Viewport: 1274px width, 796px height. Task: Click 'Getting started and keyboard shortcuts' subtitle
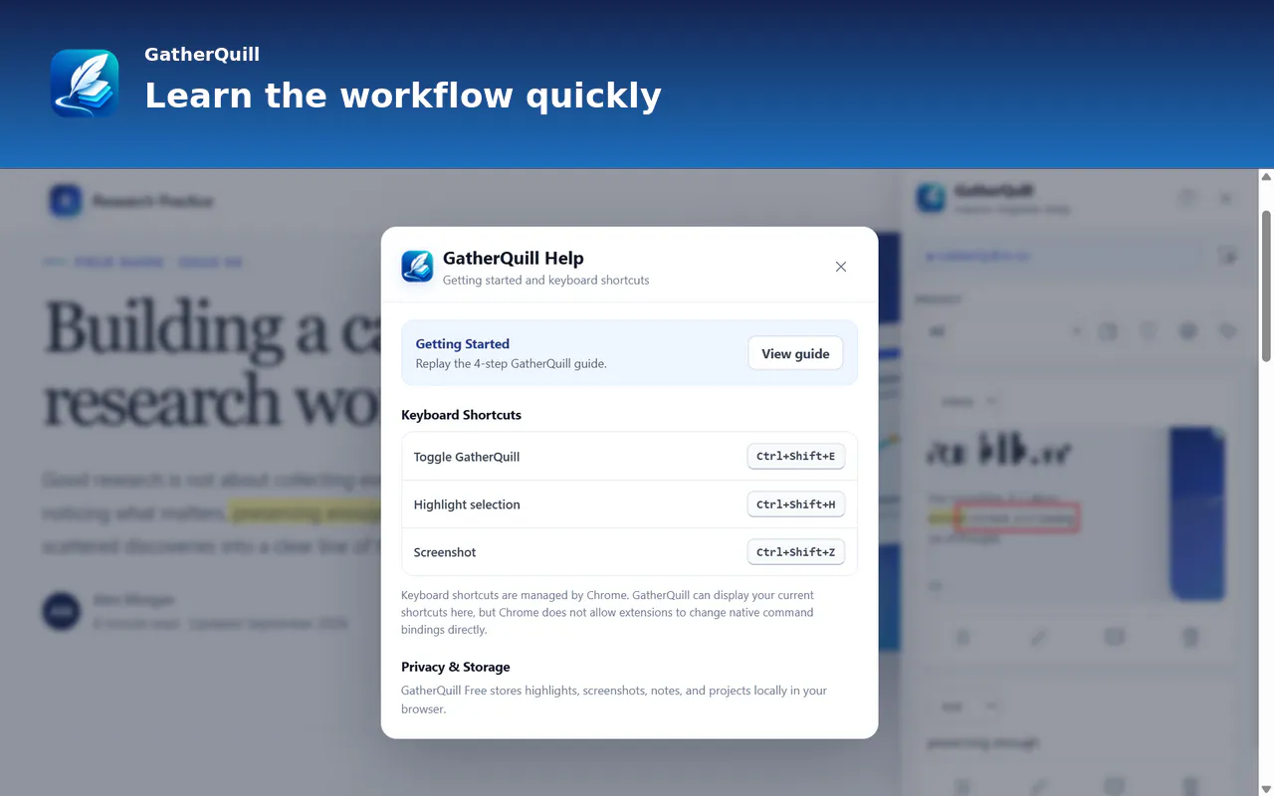pyautogui.click(x=546, y=281)
